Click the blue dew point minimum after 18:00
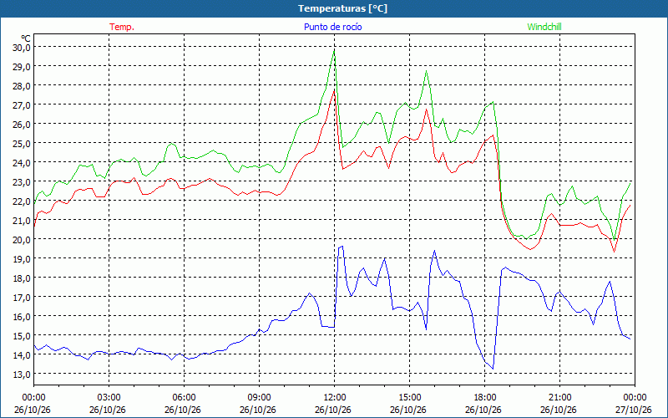668x418 pixels. click(x=493, y=369)
